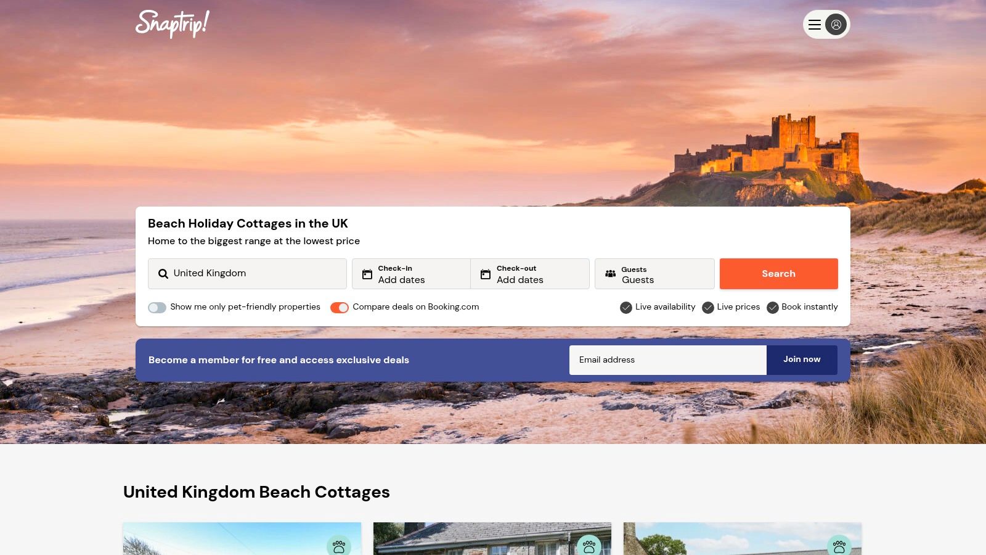Click the search magnifier icon in location field
Viewport: 986px width, 555px height.
(163, 274)
